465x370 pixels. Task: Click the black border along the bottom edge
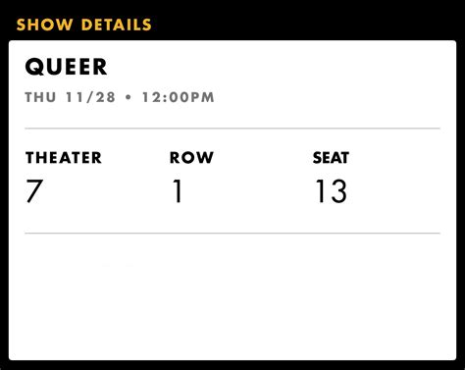[232, 365]
